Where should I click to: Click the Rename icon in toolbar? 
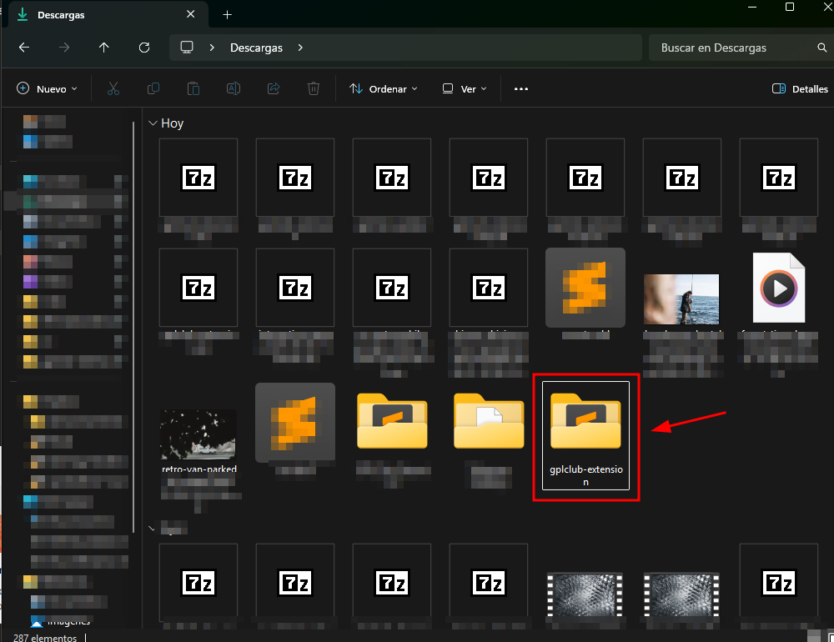(234, 88)
